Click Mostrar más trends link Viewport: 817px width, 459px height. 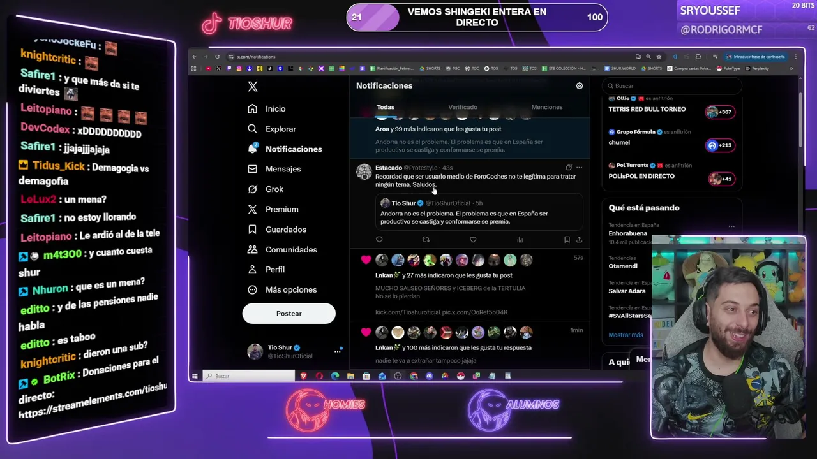coord(626,335)
